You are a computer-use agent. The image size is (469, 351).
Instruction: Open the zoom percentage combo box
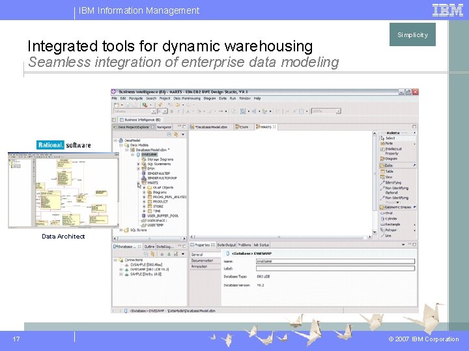click(x=326, y=111)
